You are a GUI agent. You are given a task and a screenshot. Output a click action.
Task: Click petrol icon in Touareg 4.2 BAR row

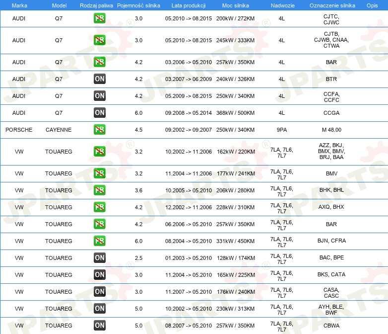99,224
